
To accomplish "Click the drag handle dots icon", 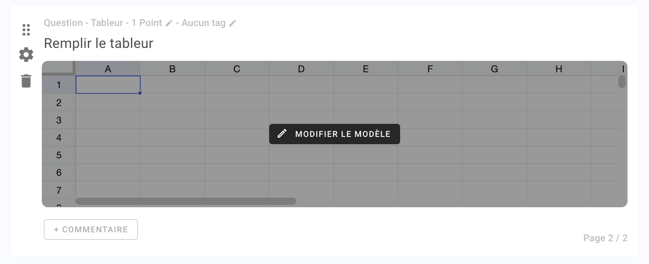I will point(26,30).
